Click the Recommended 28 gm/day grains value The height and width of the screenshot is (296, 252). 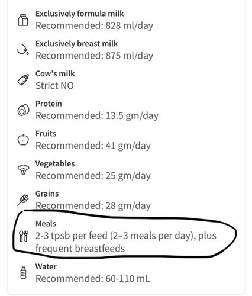click(x=93, y=206)
